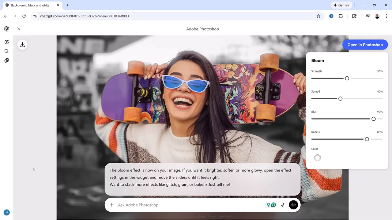Open a new browser tab
This screenshot has width=392, height=220.
pos(67,5)
